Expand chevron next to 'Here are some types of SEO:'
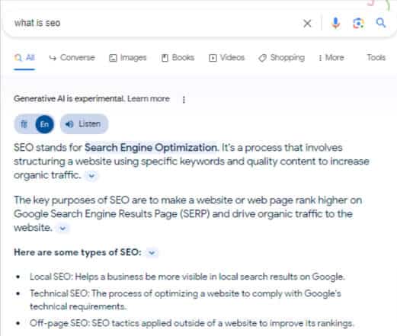Viewport: 397px width, 336px height. 152,253
